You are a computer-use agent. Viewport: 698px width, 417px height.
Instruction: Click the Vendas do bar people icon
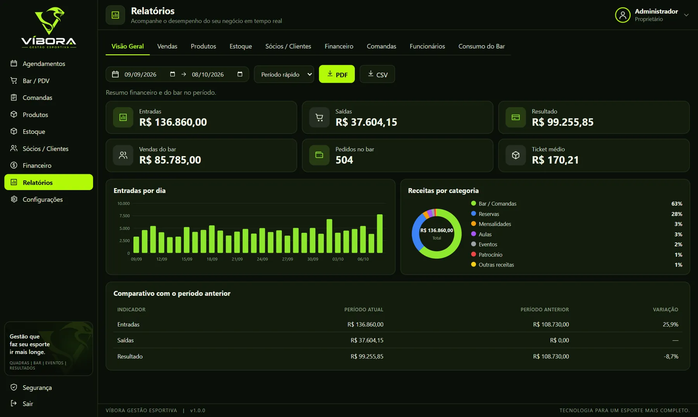[123, 155]
